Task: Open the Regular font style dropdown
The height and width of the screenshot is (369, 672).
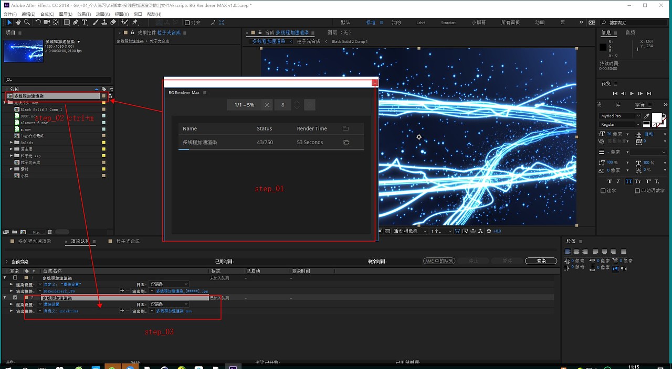Action: (x=638, y=124)
